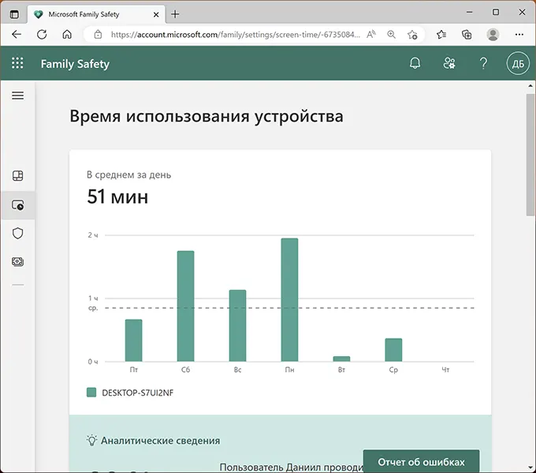Screen dimensions: 536x473
Task: Click the Пт bar in chart
Action: 134,340
